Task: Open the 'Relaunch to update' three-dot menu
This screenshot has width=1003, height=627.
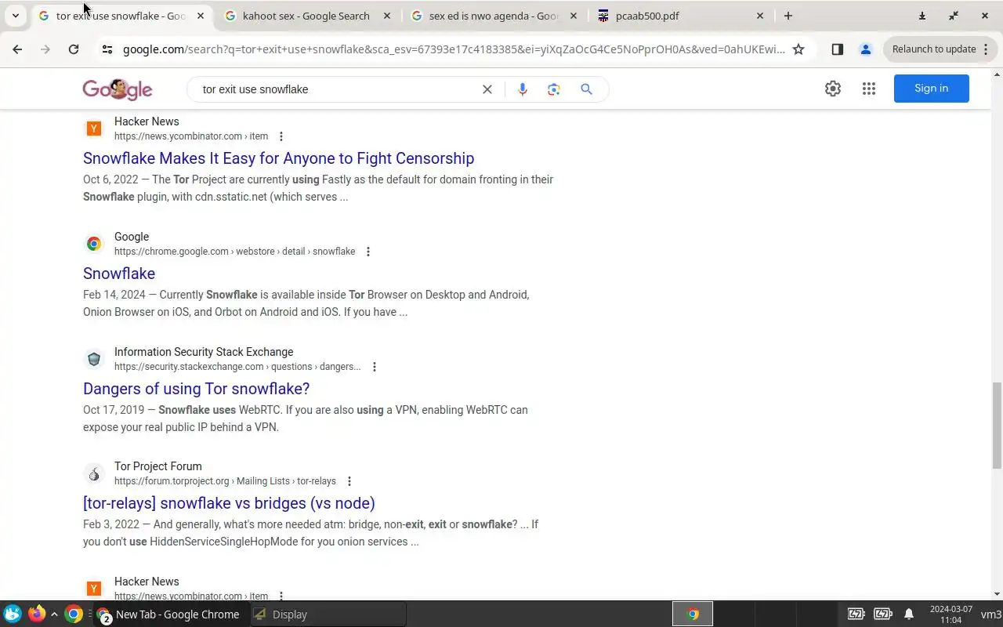Action: pyautogui.click(x=986, y=49)
